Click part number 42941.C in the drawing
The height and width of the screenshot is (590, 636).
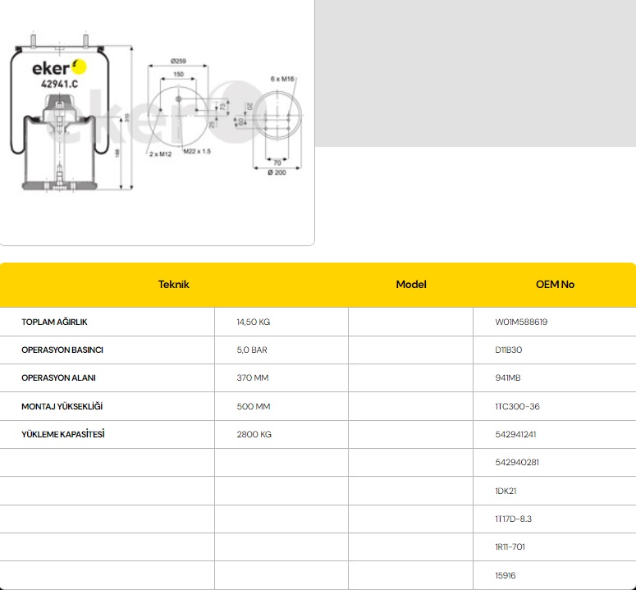click(59, 84)
